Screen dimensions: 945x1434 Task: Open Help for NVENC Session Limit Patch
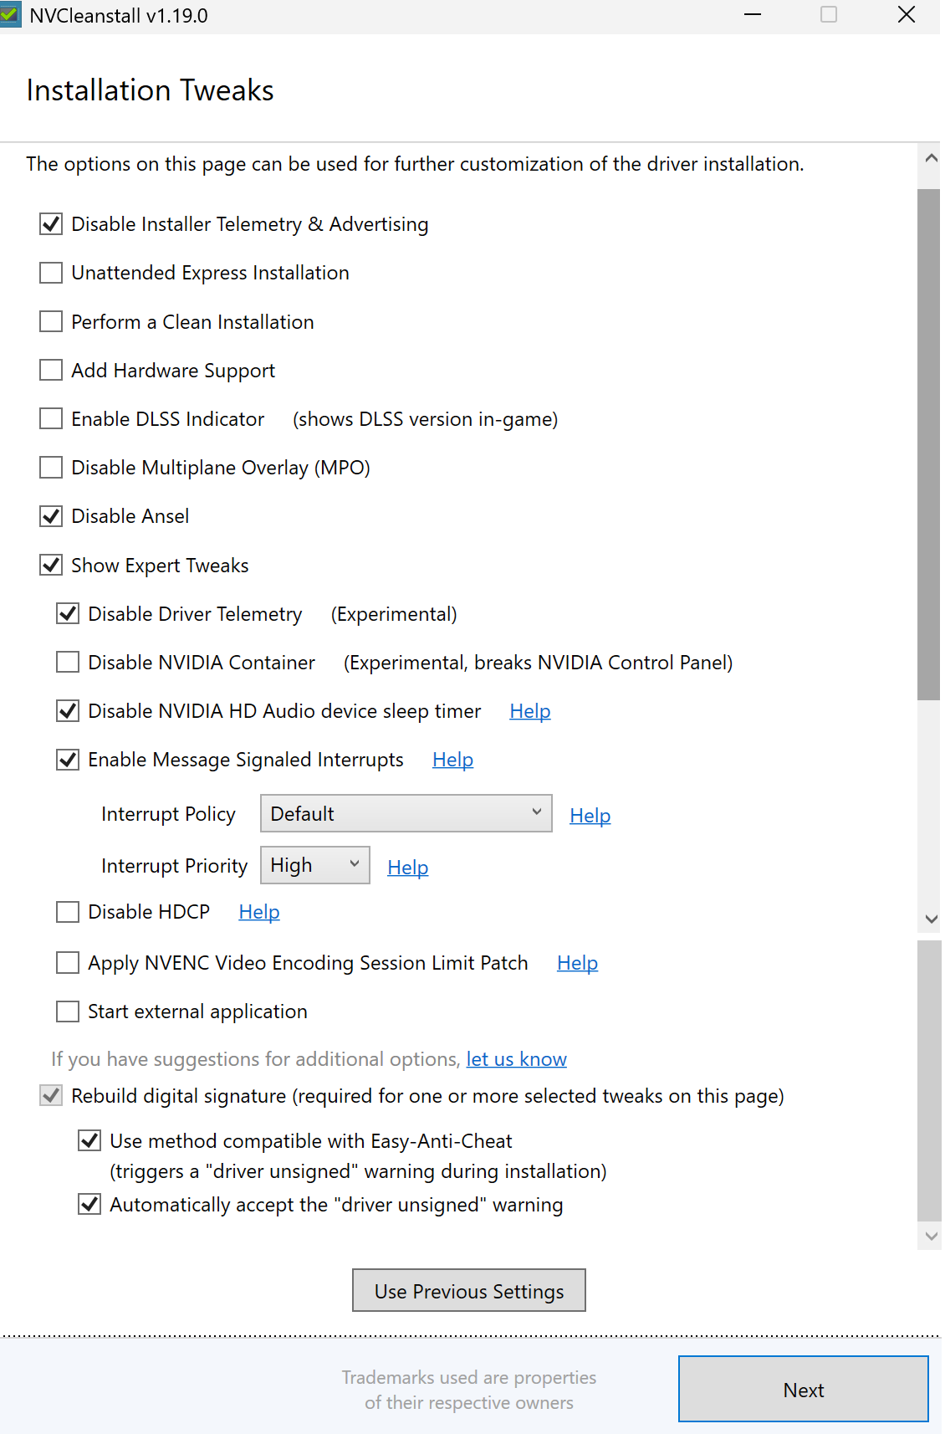(x=578, y=963)
